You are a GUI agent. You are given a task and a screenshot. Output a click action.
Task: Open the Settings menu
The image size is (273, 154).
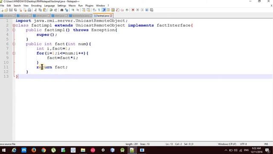point(61,6)
